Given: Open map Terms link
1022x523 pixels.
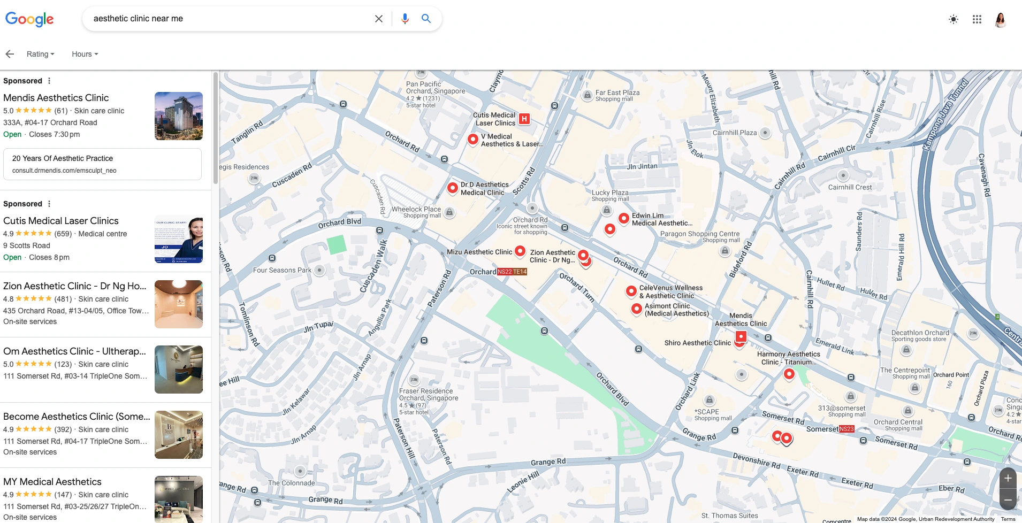Looking at the screenshot, I should click(1008, 519).
